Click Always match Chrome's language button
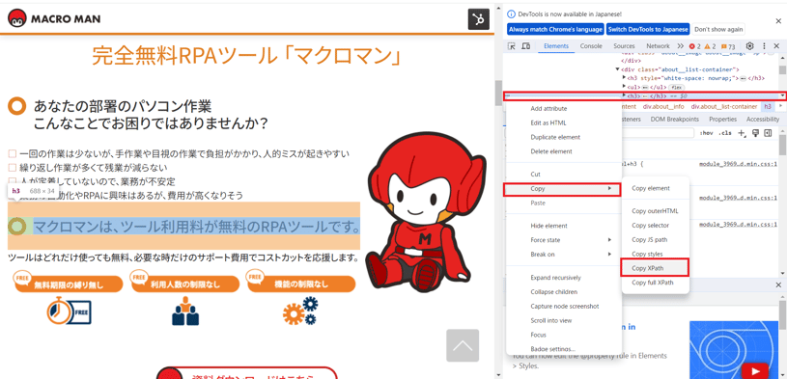This screenshot has width=787, height=379. click(x=555, y=29)
